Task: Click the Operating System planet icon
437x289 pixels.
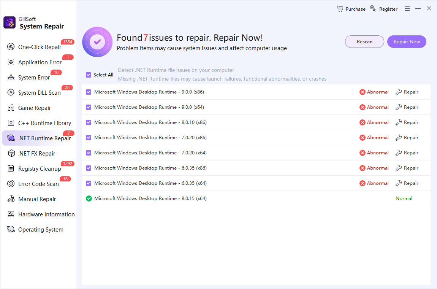Action: pos(11,229)
